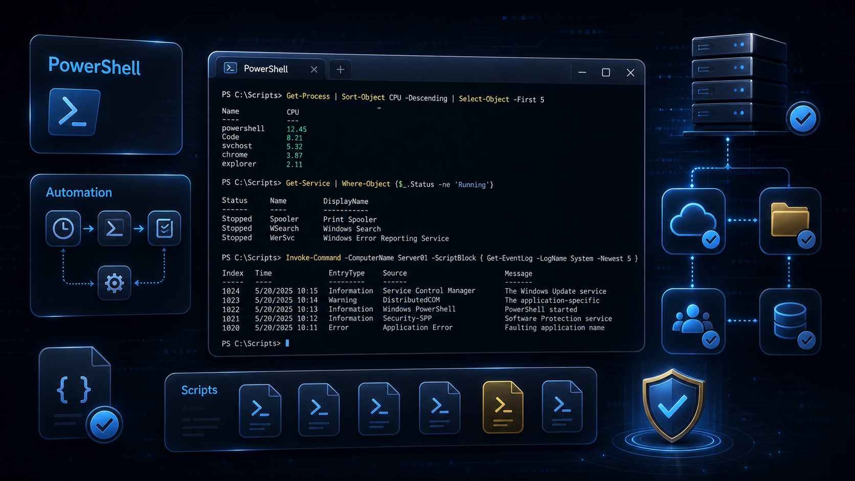Click the Security-SPP source entry
The image size is (855, 481).
click(x=407, y=318)
